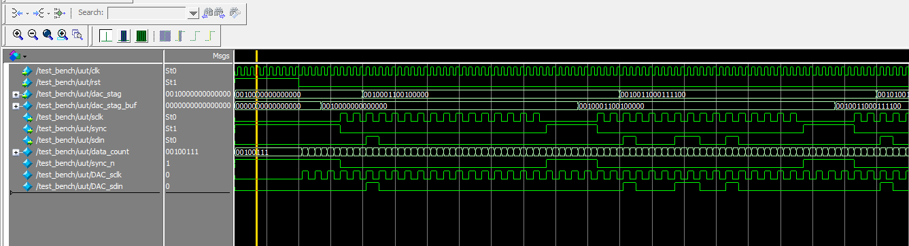This screenshot has height=246, width=909.
Task: Click the Zoom In on Active Cursor icon
Action: pyautogui.click(x=63, y=35)
